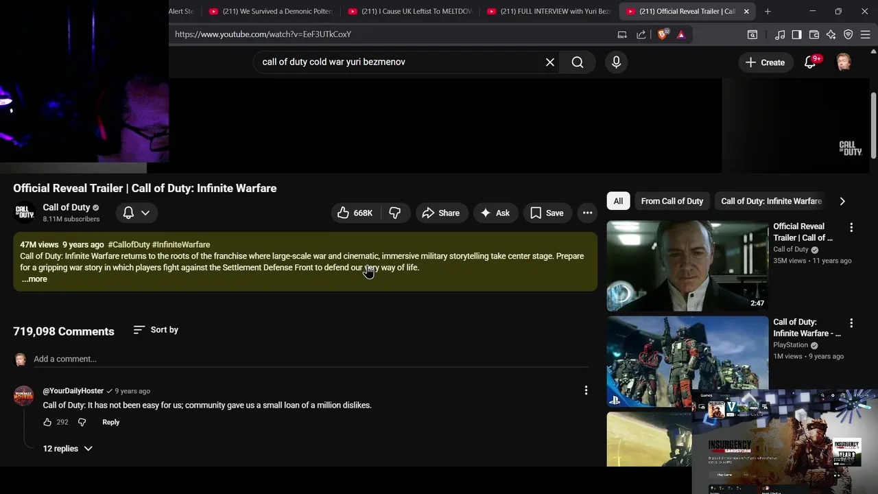Dislike the Infinite Warfare video
Viewport: 878px width, 494px height.
coord(395,213)
